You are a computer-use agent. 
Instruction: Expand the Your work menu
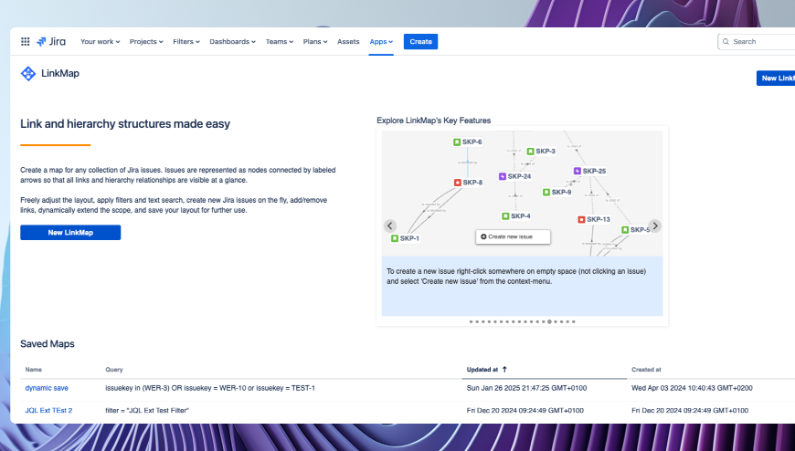click(x=100, y=42)
